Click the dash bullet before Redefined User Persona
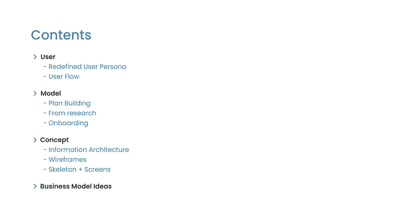Viewport: 395px width, 222px height. (x=45, y=67)
